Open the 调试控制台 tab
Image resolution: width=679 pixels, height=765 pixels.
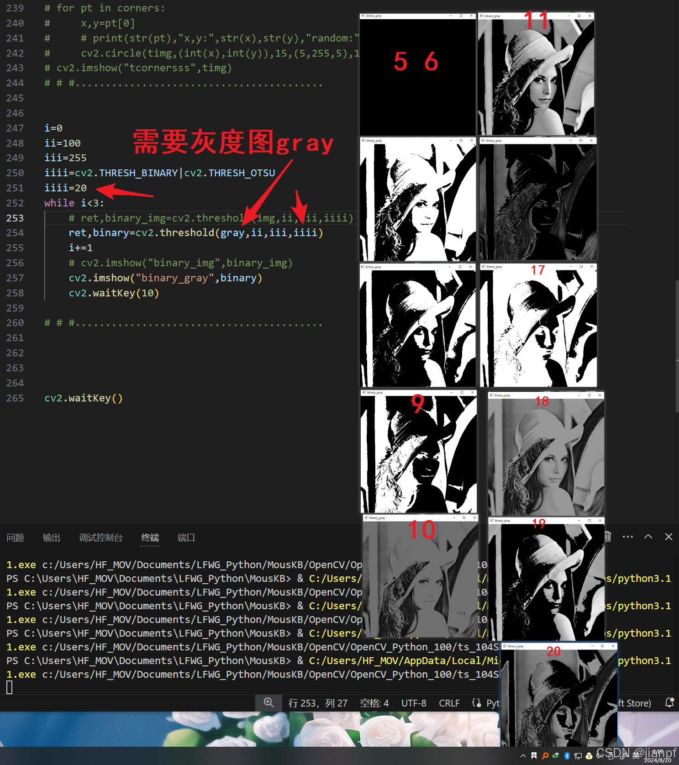101,538
